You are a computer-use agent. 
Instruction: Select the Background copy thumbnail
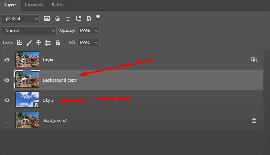pyautogui.click(x=27, y=79)
